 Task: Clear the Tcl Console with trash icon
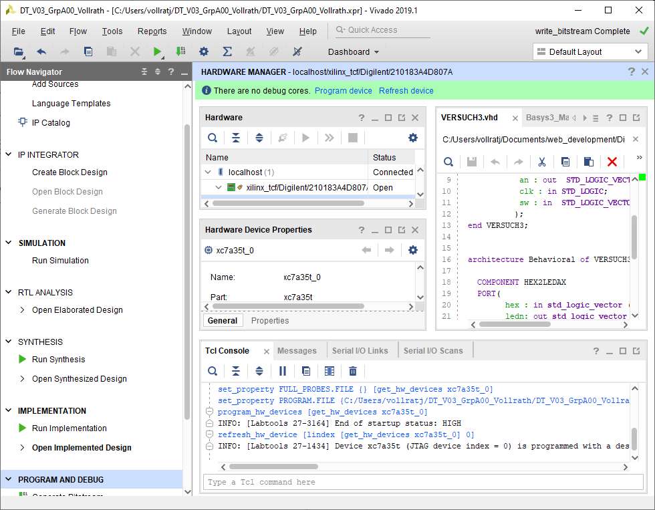(x=353, y=371)
